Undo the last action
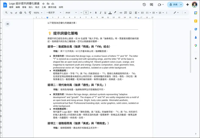The width and height of the screenshot is (200, 138). coord(11,13)
